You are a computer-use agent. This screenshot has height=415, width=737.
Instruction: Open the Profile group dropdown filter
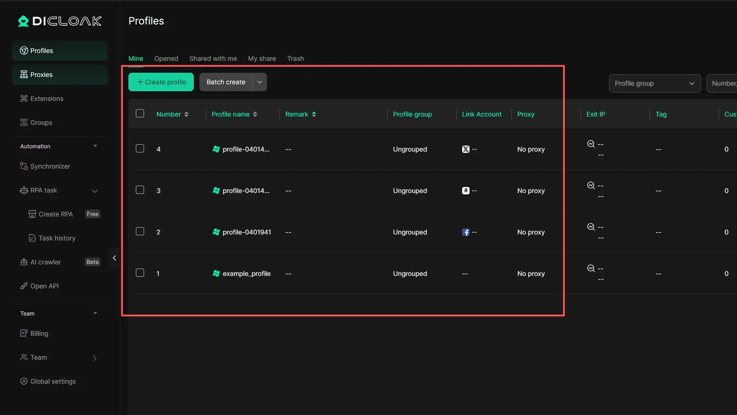[x=654, y=83]
